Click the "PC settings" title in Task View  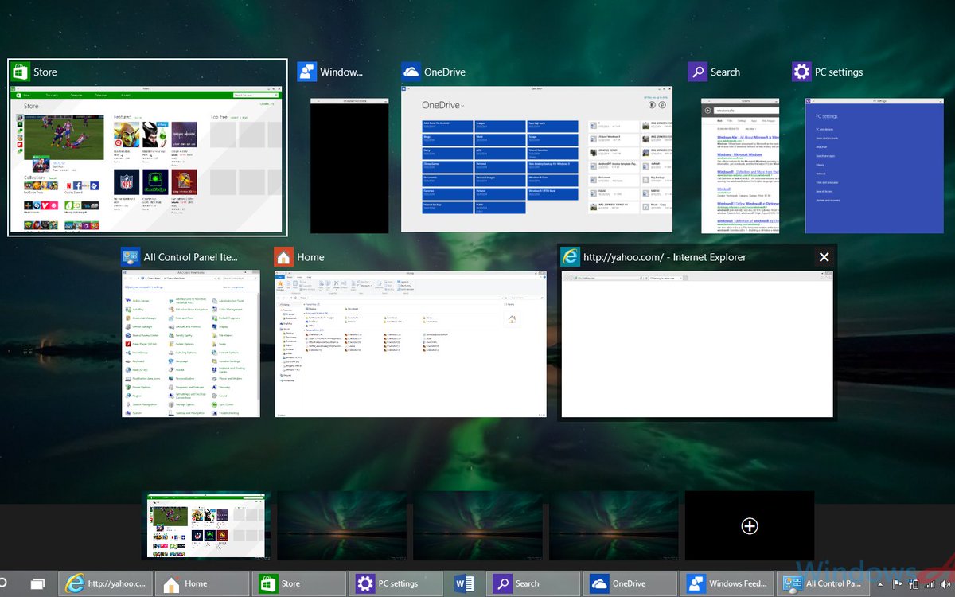(x=839, y=72)
